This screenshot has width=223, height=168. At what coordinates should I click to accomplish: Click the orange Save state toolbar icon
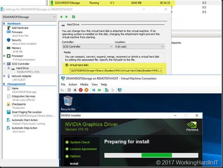click(x=86, y=90)
